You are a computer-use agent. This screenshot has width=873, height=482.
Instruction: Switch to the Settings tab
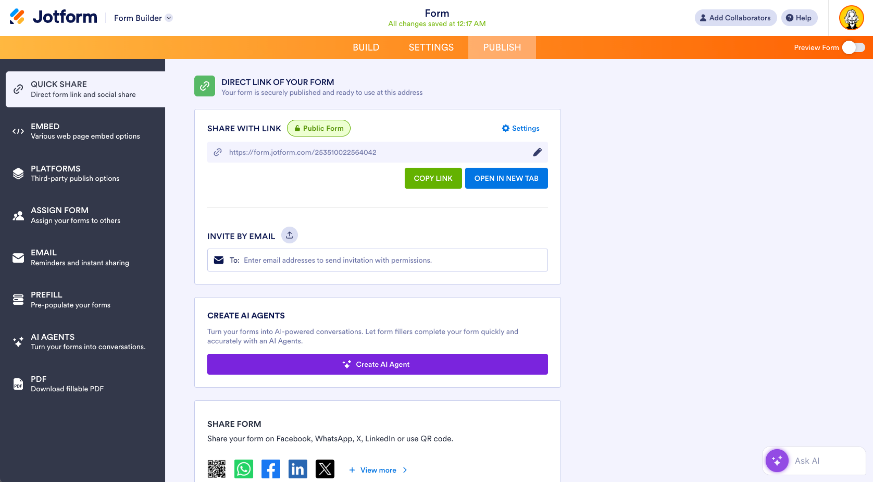tap(431, 47)
